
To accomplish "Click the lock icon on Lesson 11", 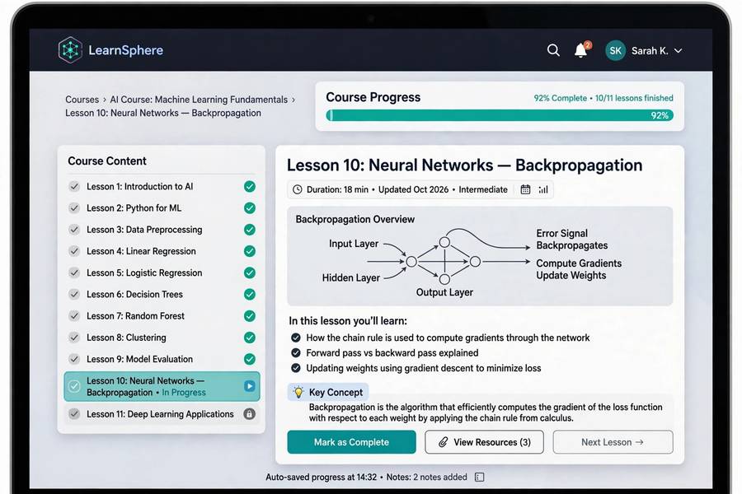I will (x=249, y=414).
